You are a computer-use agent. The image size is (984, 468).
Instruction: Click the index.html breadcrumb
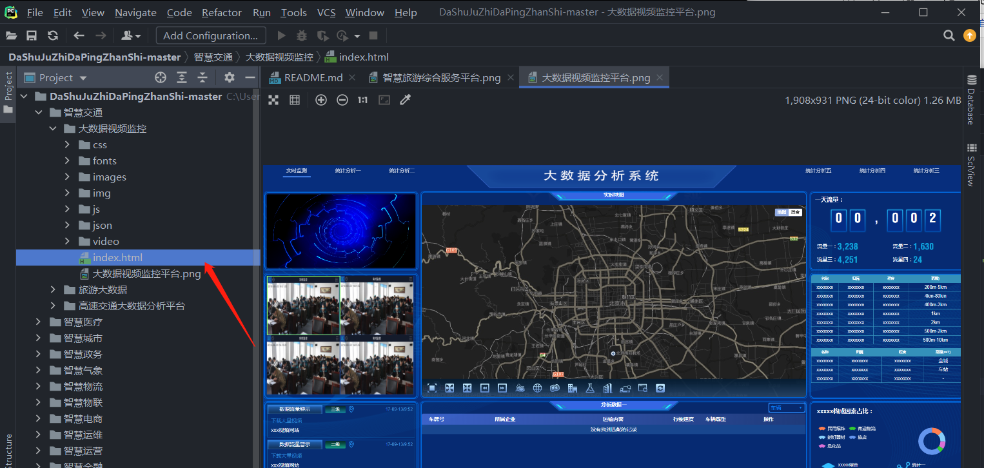pyautogui.click(x=357, y=57)
